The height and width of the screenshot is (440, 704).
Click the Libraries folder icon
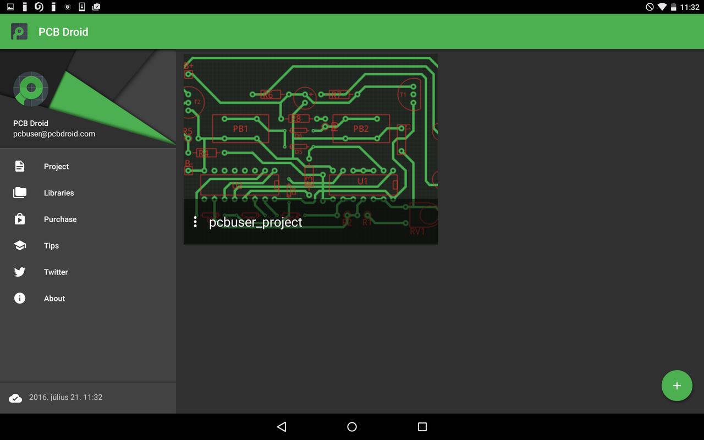[x=20, y=193]
